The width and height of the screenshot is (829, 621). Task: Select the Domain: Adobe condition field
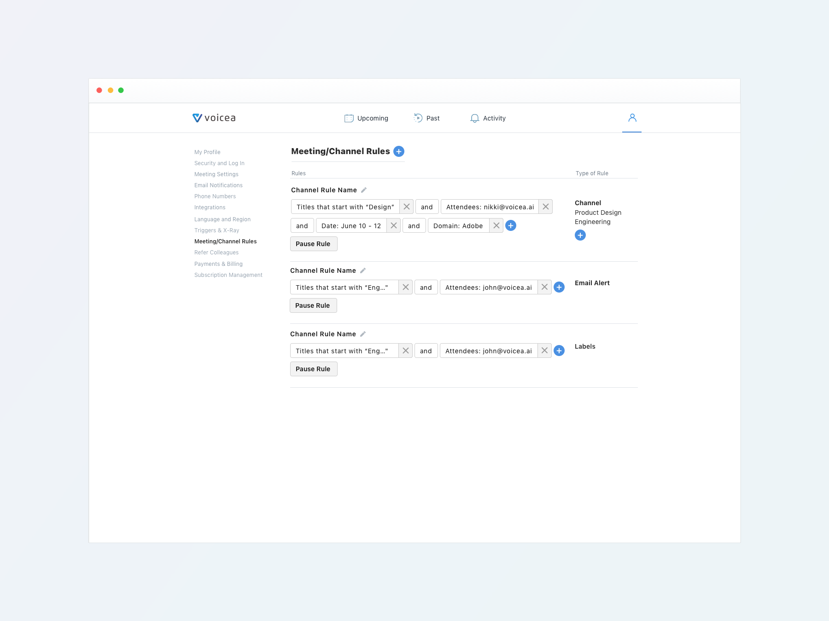coord(458,226)
